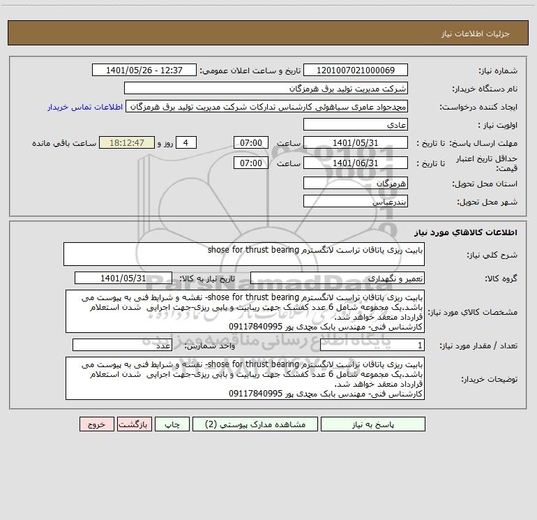Click the response deadline time 07:00 field
Viewport: 537px width, 520px height.
(250, 142)
